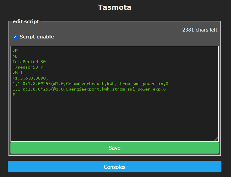This screenshot has width=231, height=177.
Task: Click the 'edit script' fieldset legend
Action: [x=26, y=21]
